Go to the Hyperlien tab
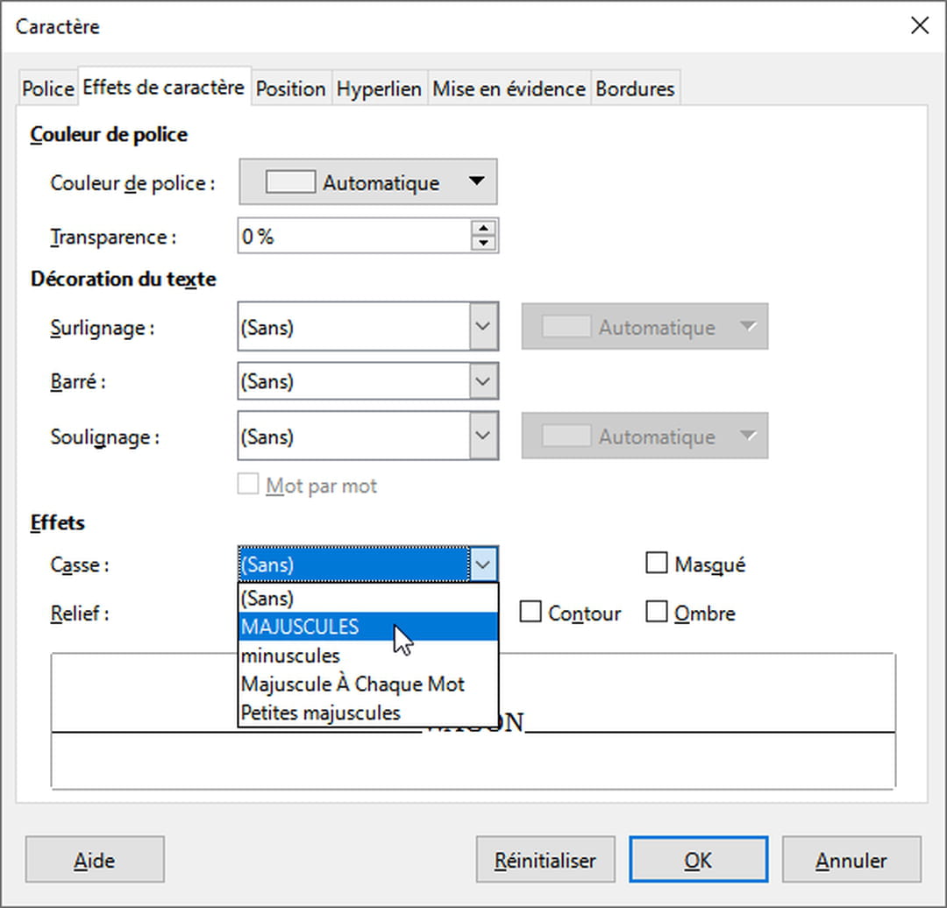This screenshot has width=947, height=908. pos(379,89)
